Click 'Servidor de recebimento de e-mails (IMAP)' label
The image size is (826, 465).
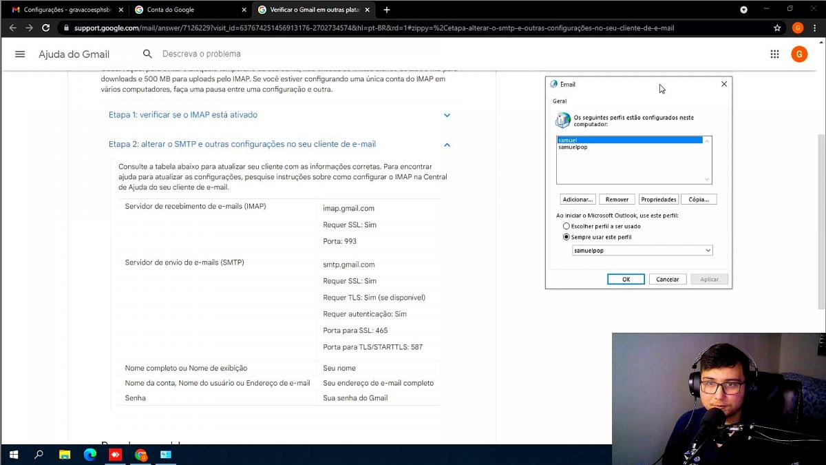click(x=195, y=206)
